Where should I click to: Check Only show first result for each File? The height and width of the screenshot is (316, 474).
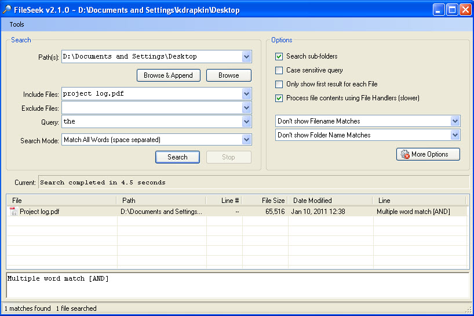(279, 84)
